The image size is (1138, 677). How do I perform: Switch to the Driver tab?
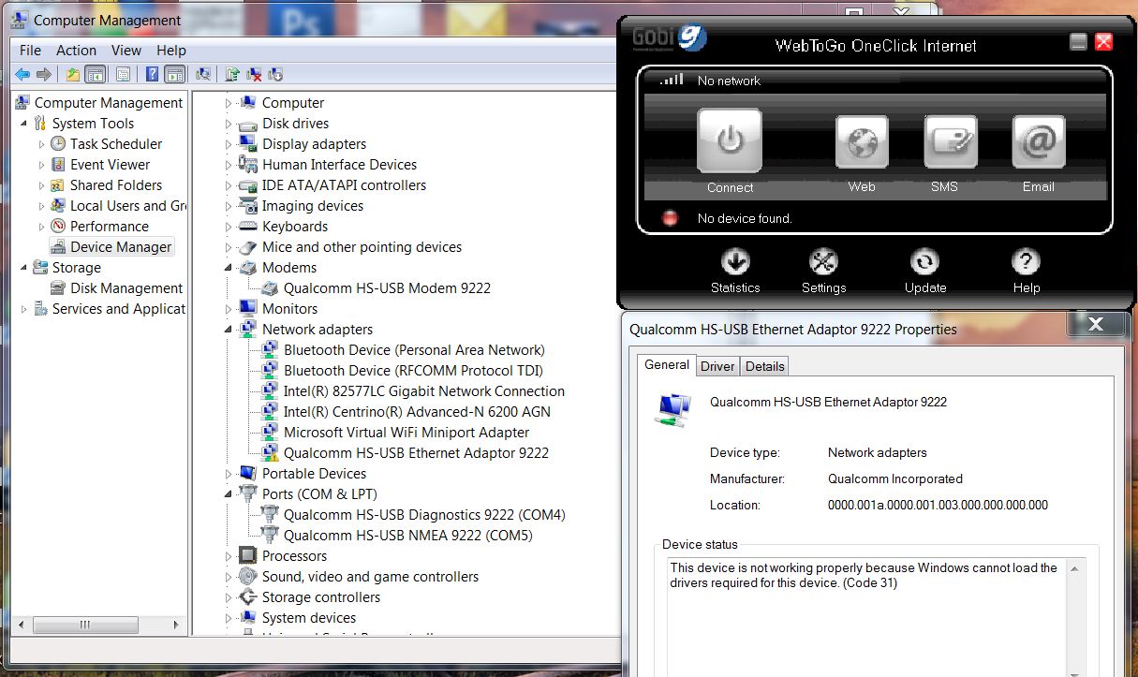coord(717,366)
